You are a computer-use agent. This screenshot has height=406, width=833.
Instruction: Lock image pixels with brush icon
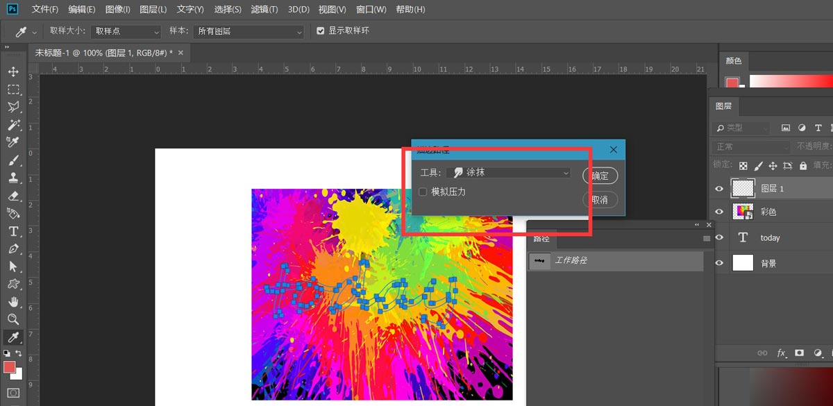coord(758,166)
